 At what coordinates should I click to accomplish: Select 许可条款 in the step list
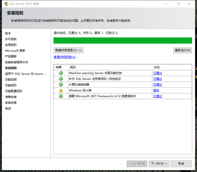pyautogui.click(x=11, y=39)
